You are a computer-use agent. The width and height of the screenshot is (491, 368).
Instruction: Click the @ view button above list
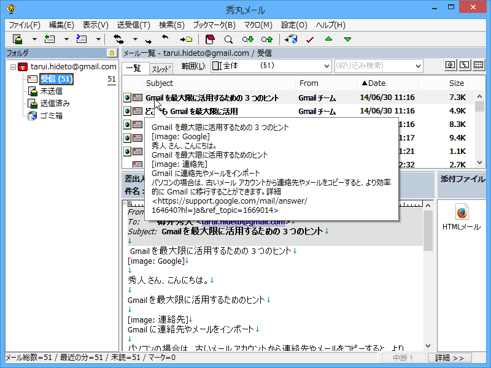(450, 65)
